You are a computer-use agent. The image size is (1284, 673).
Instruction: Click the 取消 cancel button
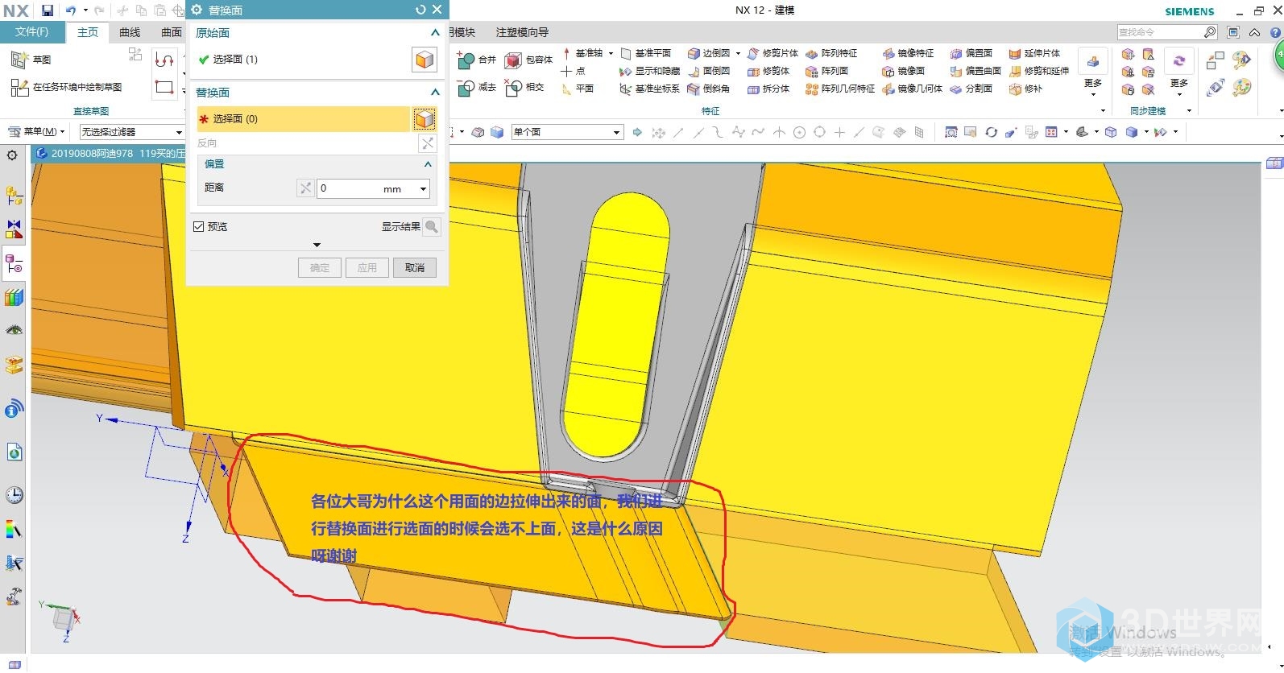click(x=415, y=268)
